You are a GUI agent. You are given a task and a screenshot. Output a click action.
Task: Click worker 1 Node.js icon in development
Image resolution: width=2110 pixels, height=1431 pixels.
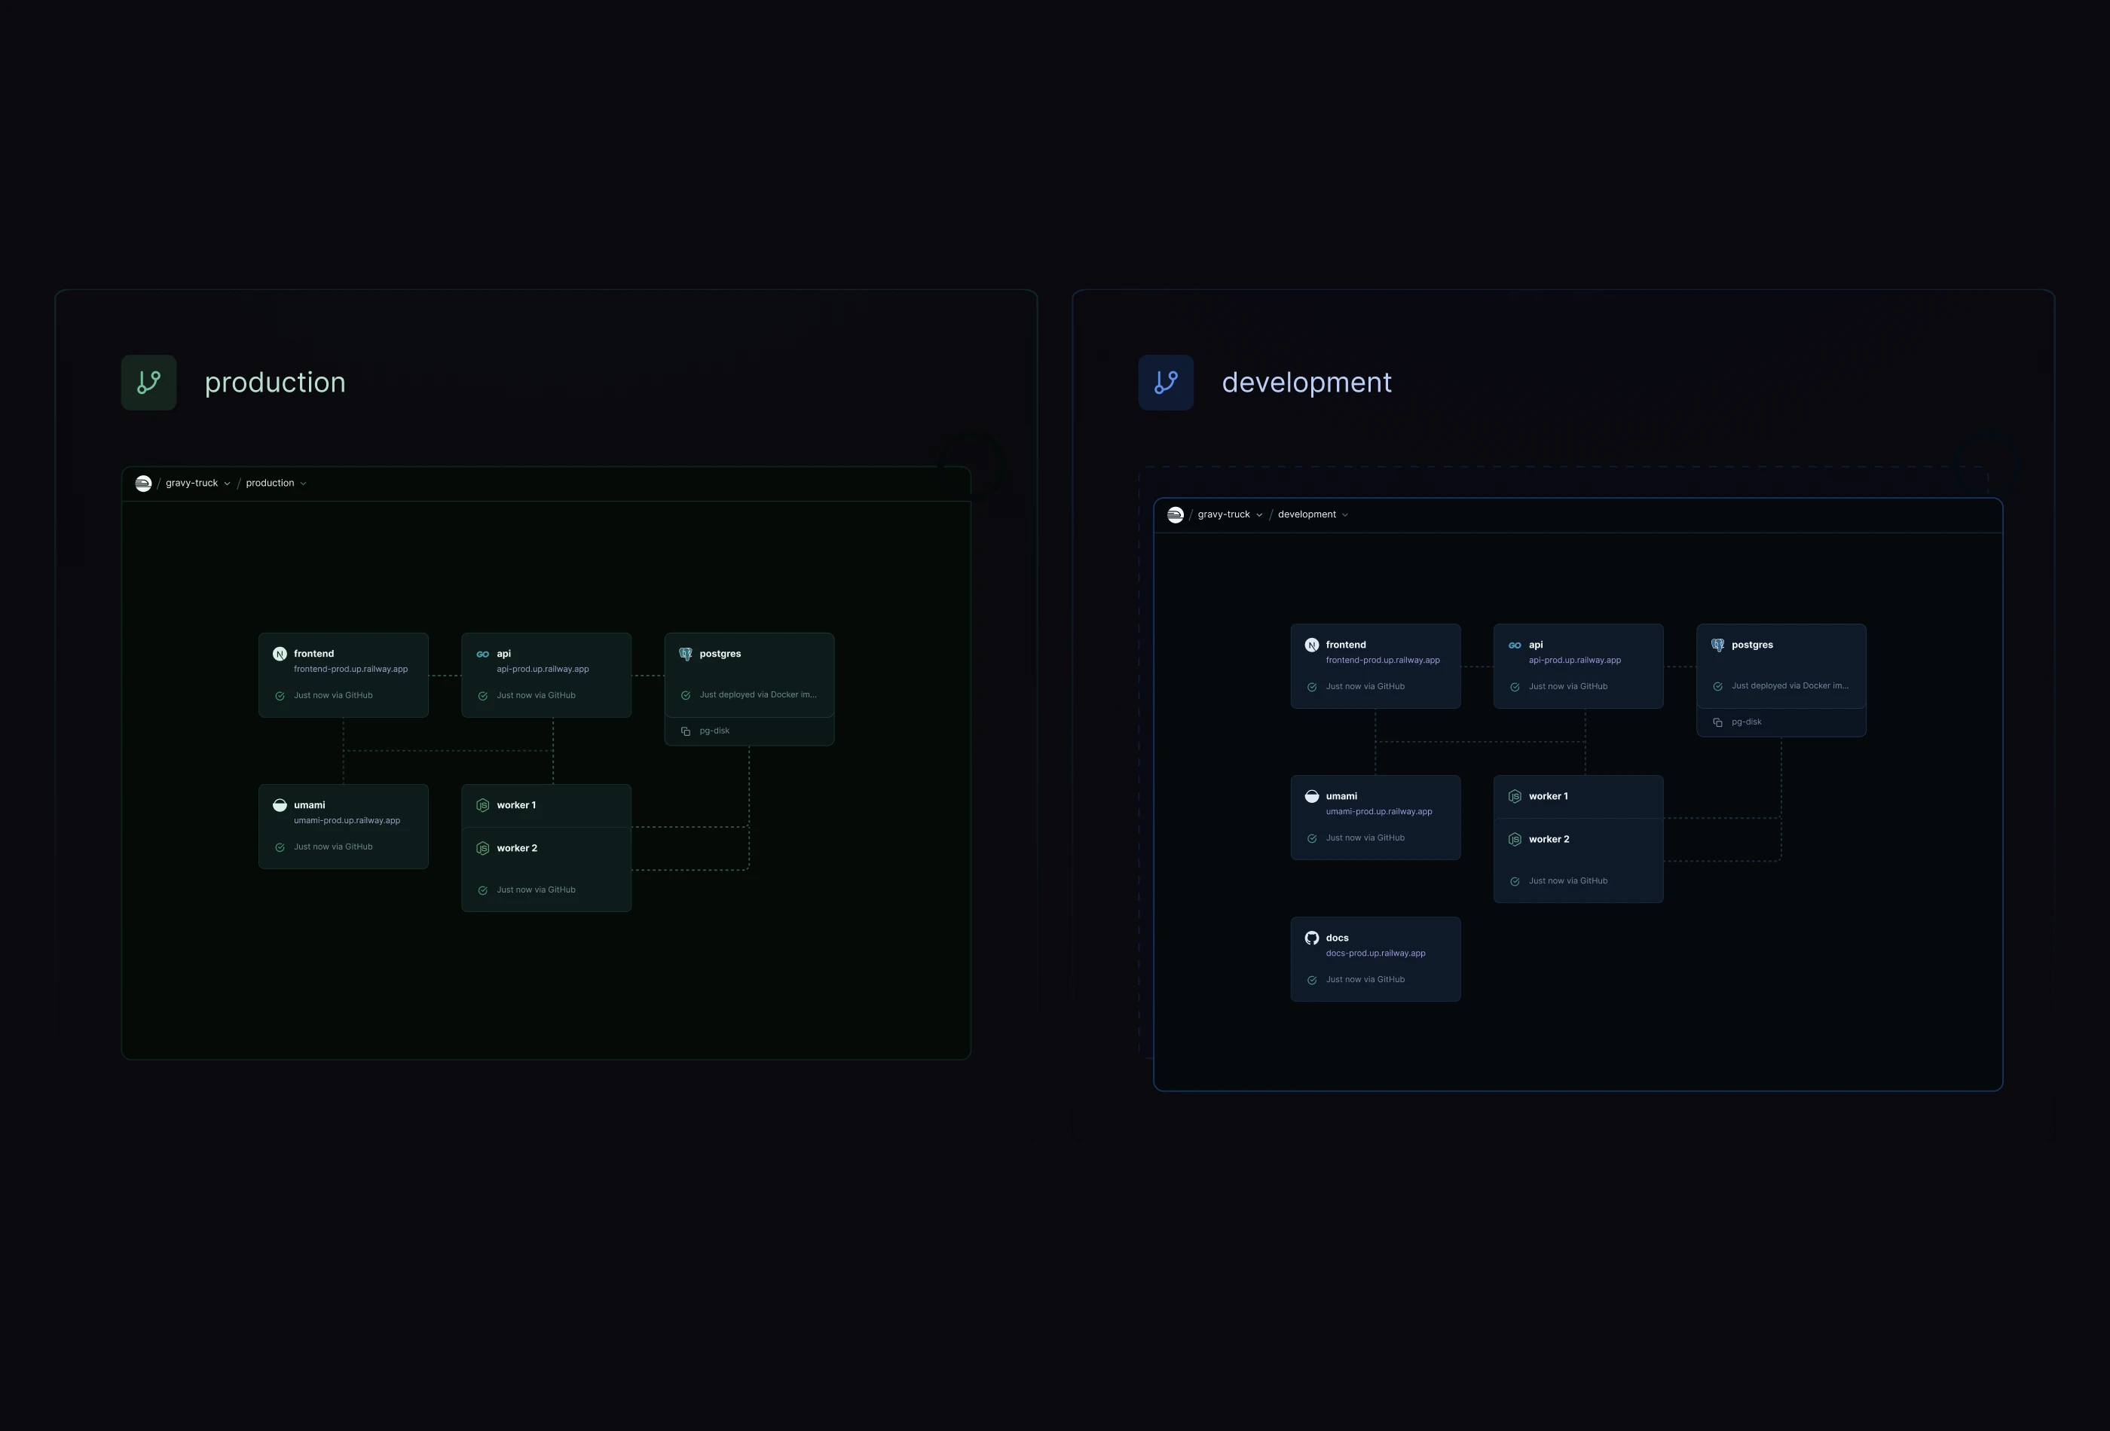(1515, 797)
